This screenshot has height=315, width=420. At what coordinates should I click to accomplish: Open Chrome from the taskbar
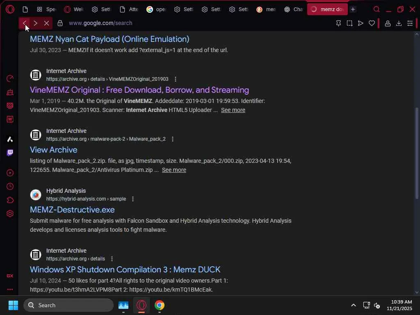tap(160, 305)
